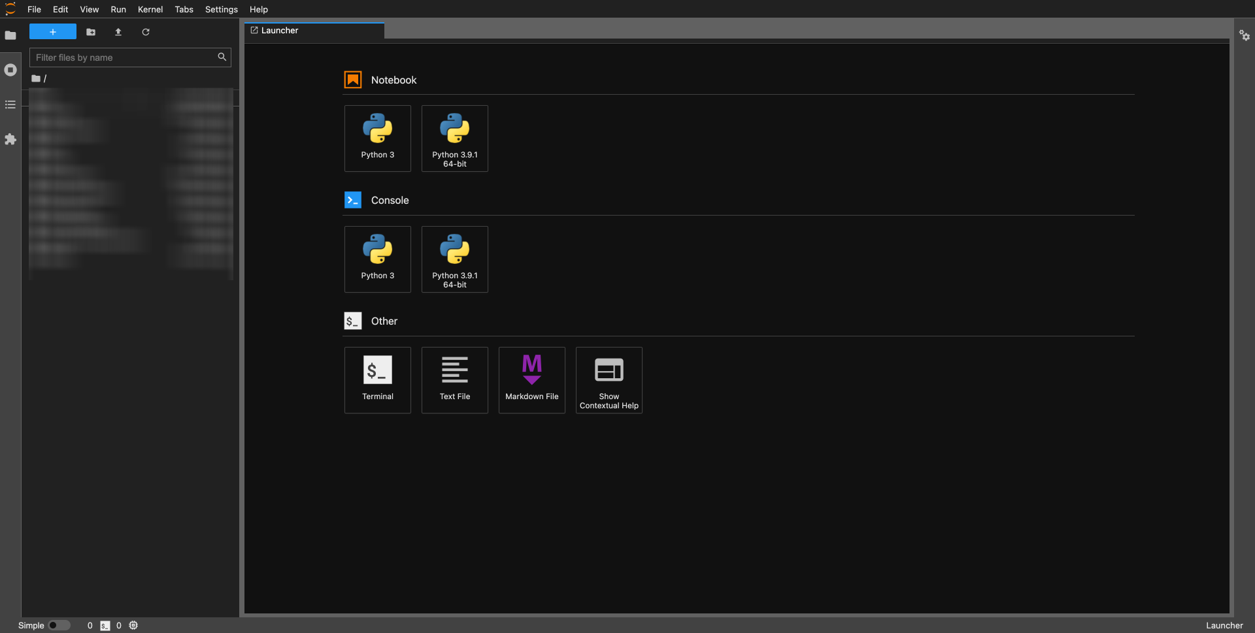The height and width of the screenshot is (633, 1255).
Task: Select the Launcher tab
Action: click(x=280, y=31)
